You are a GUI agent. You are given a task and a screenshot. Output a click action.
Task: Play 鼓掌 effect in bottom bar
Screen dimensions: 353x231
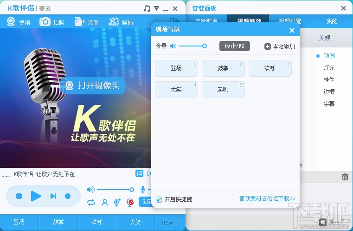pyautogui.click(x=58, y=222)
